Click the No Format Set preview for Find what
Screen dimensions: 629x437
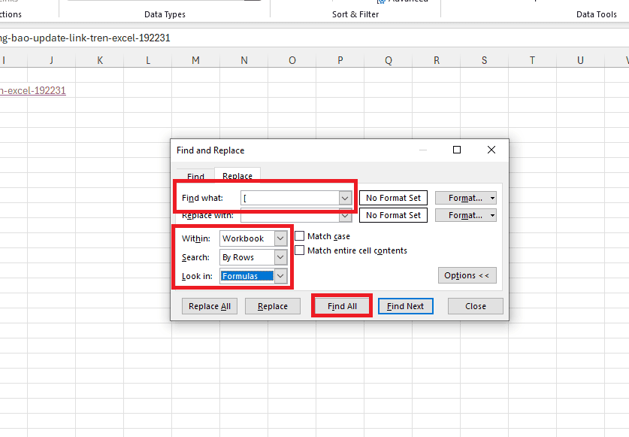click(x=393, y=198)
